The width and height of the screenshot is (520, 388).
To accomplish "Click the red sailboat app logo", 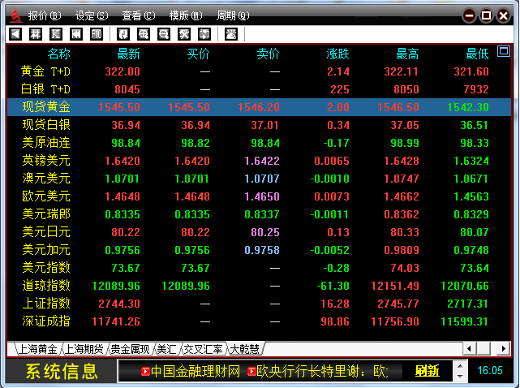I will click(x=15, y=15).
